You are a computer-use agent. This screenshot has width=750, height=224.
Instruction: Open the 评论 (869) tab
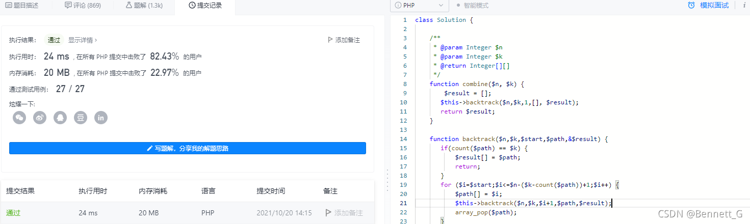pyautogui.click(x=83, y=6)
